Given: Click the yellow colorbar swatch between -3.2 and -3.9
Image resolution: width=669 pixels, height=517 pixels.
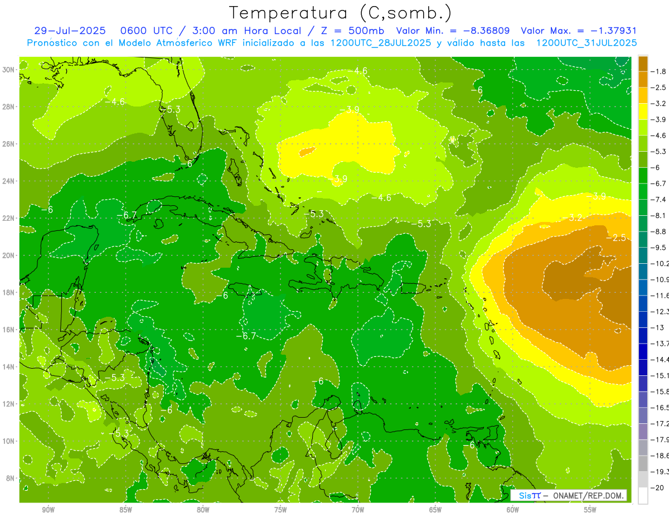Looking at the screenshot, I should 643,112.
